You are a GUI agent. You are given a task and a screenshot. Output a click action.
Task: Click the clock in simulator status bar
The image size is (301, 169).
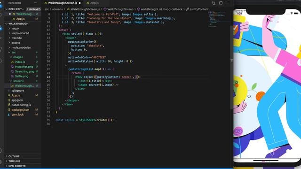(x=239, y=14)
